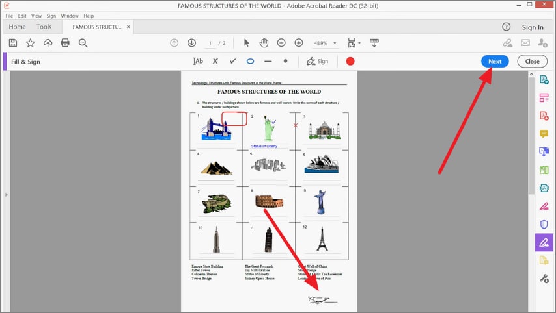The width and height of the screenshot is (556, 313).
Task: Click the share with others person icon
Action: click(542, 43)
